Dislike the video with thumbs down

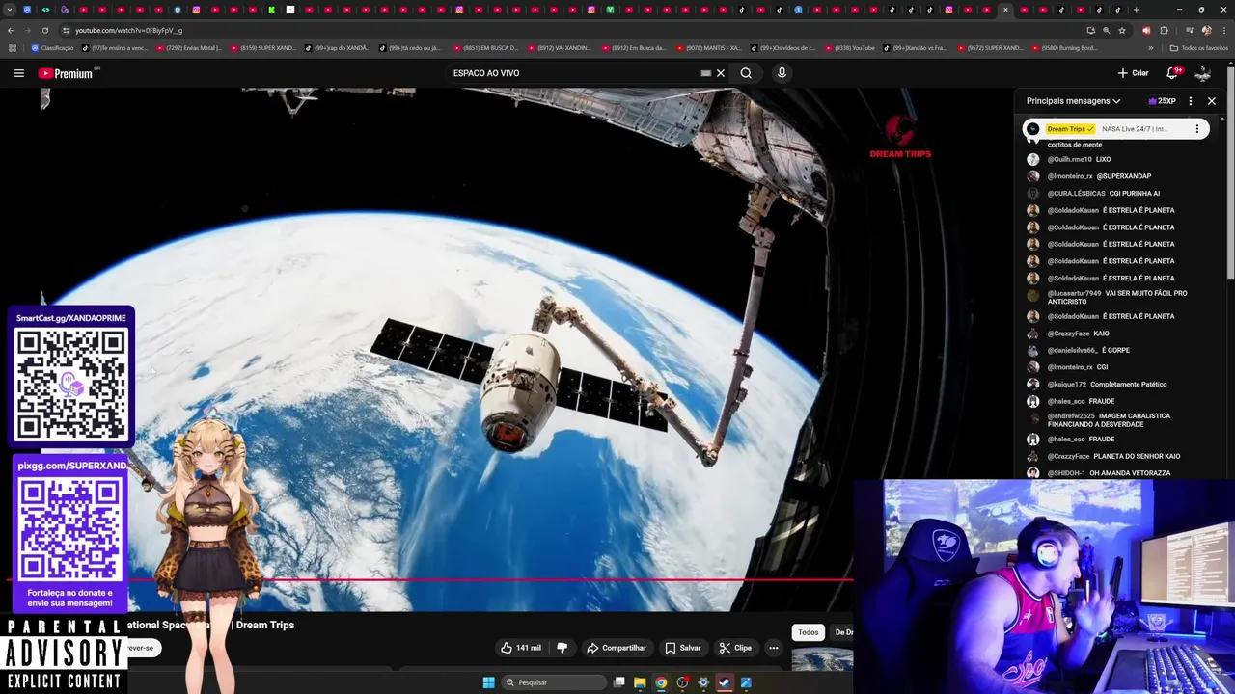click(x=562, y=648)
